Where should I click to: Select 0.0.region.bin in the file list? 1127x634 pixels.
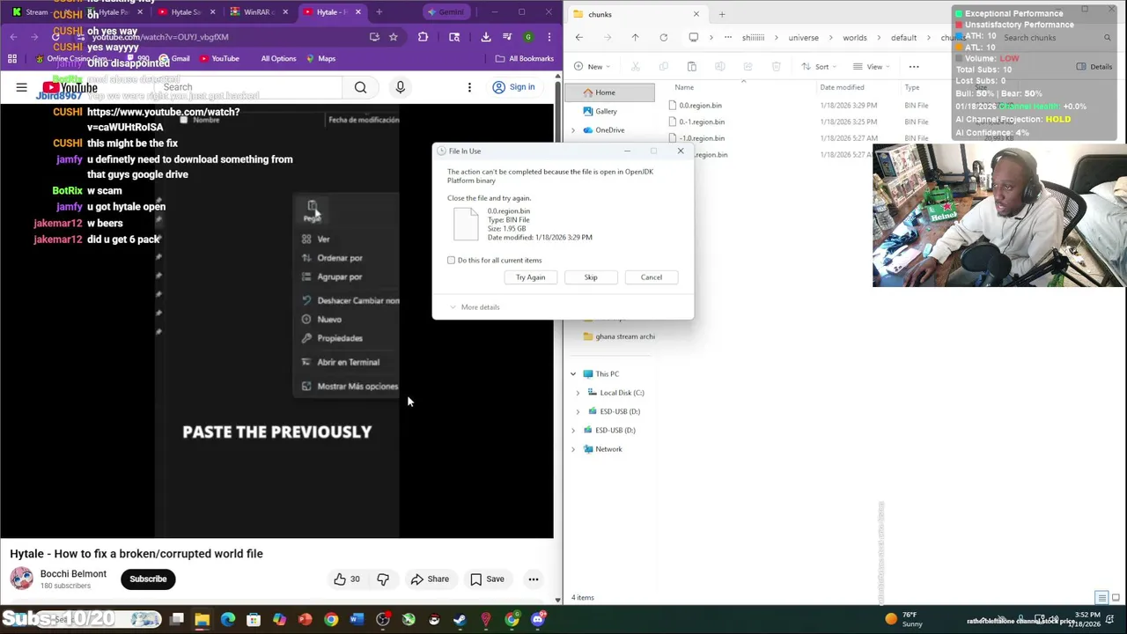(700, 106)
